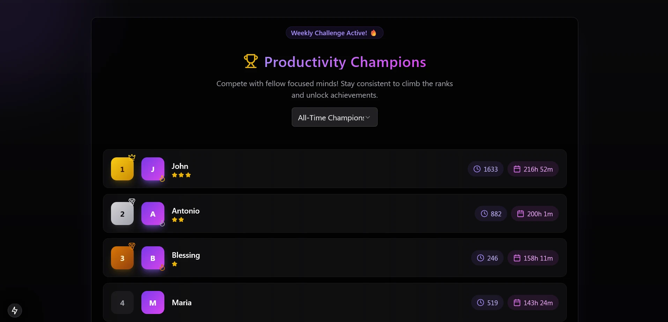Click the clock icon next to John's 1633 count
668x322 pixels.
[x=477, y=169]
